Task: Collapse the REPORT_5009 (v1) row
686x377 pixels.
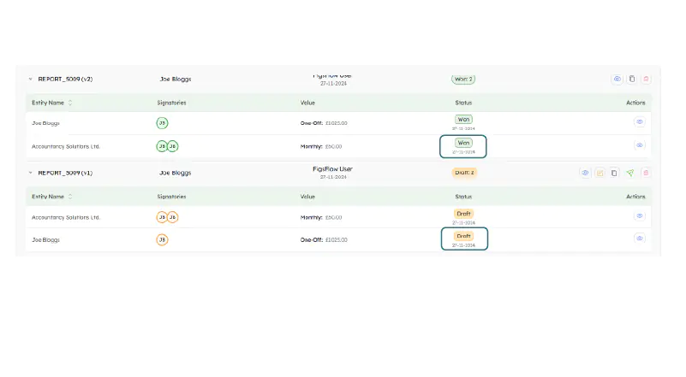Action: point(30,173)
